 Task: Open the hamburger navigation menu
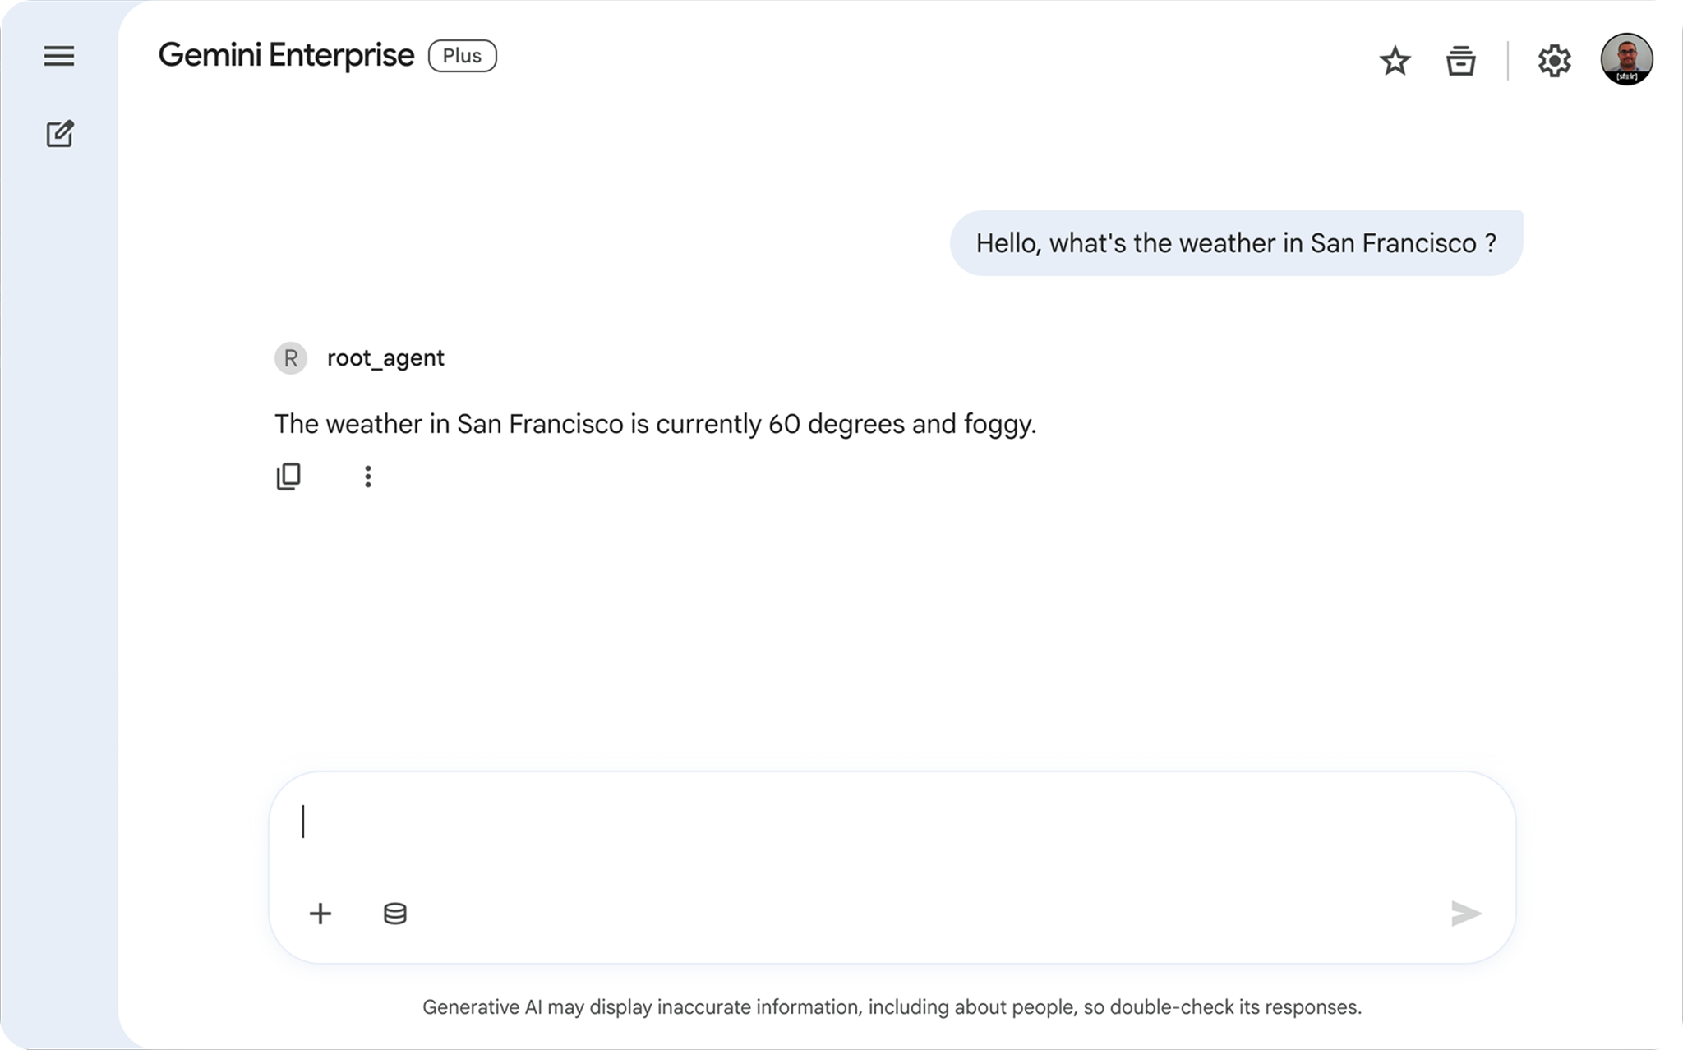(x=59, y=56)
